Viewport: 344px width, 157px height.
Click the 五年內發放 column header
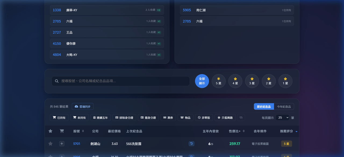(x=211, y=131)
